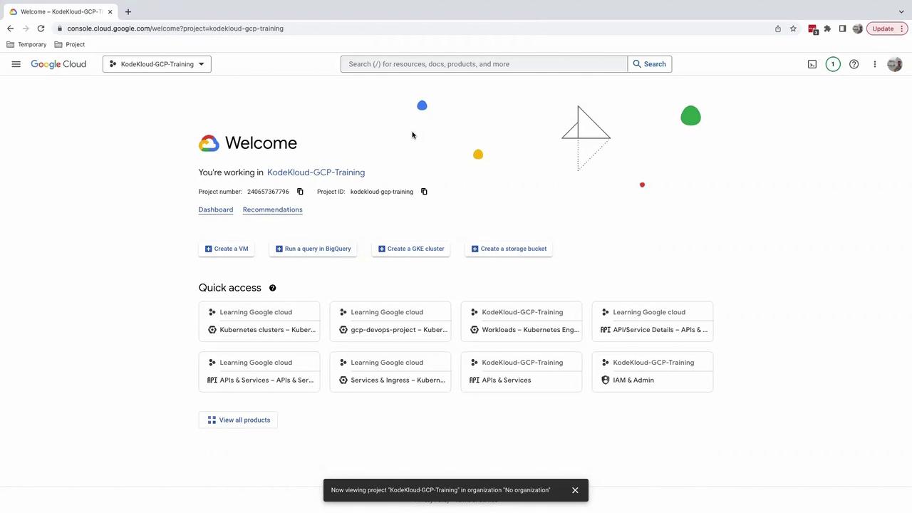Click Create a storage bucket
This screenshot has width=912, height=513.
[x=509, y=249]
